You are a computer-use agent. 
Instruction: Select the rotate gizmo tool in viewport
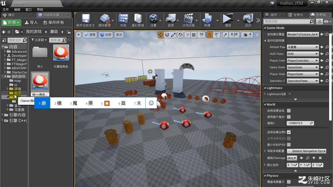167,35
